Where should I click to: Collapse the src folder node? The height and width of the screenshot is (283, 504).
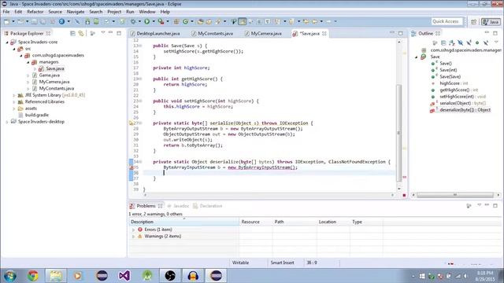point(14,49)
